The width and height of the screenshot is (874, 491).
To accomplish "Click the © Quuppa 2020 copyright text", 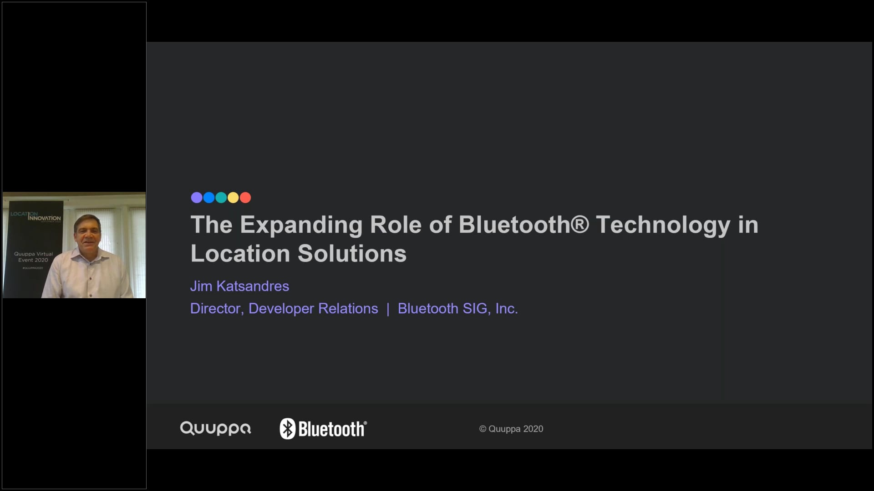I will (511, 429).
